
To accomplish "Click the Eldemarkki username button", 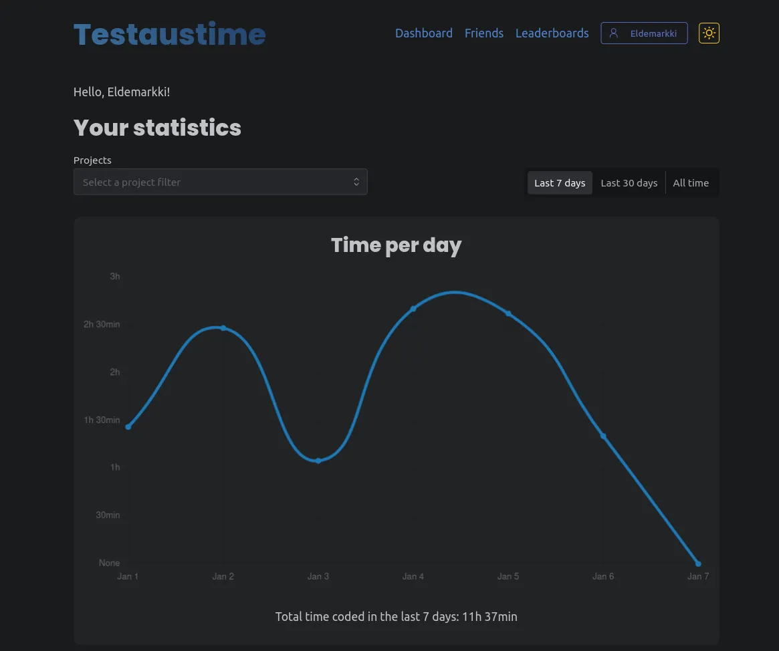I will point(653,33).
